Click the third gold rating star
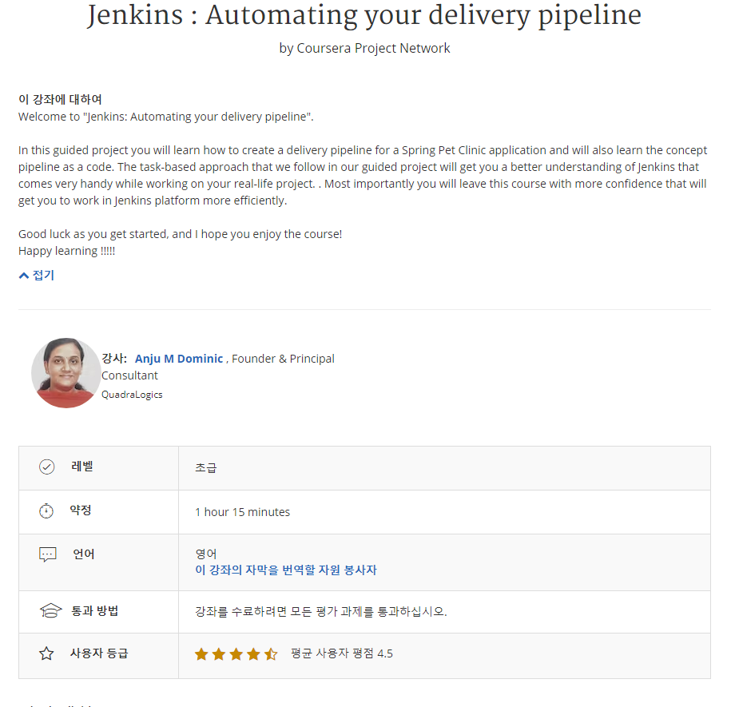 pos(236,653)
